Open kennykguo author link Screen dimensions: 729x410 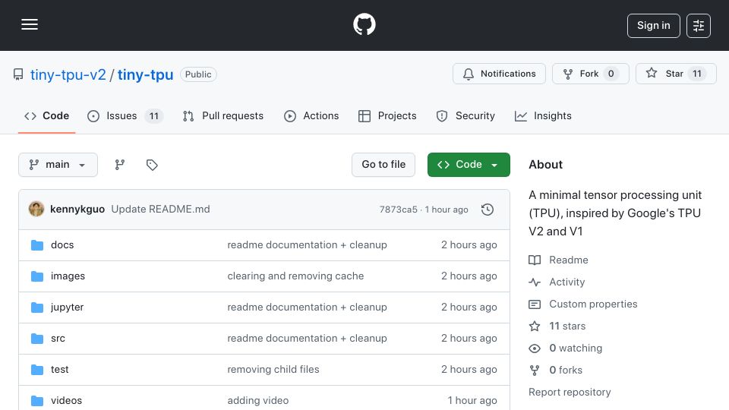click(x=77, y=210)
